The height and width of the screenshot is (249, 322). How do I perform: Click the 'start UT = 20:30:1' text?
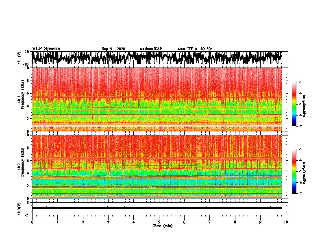point(196,49)
